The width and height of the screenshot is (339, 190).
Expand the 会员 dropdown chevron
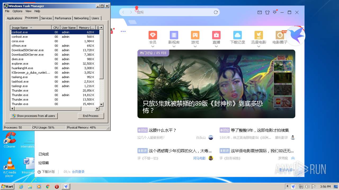(x=153, y=46)
